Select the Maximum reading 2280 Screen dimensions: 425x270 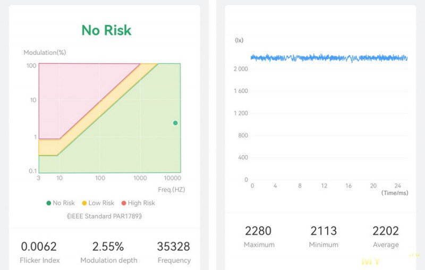(258, 231)
